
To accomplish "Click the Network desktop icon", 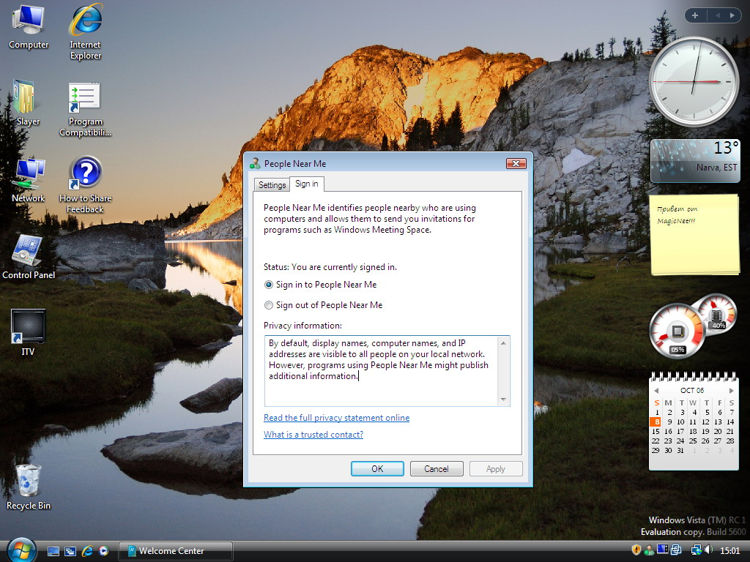I will click(29, 176).
